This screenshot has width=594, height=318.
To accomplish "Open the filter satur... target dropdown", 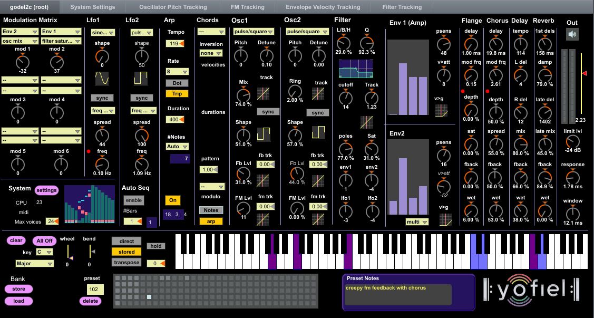I will click(x=61, y=41).
